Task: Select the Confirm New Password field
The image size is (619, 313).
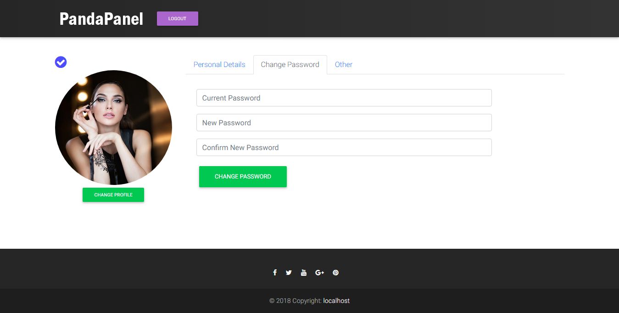Action: pos(344,147)
